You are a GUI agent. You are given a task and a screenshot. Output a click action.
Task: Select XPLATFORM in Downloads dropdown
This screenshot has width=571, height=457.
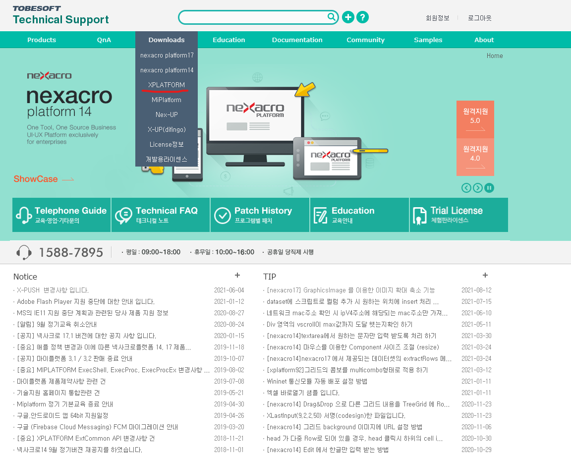(167, 85)
